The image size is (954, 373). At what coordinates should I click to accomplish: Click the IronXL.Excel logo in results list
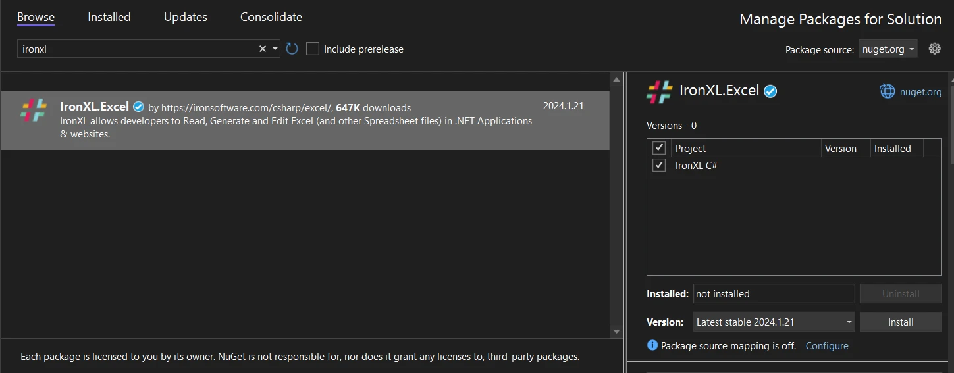point(34,110)
